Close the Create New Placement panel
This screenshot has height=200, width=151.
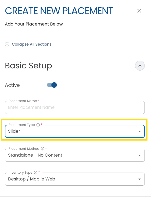tap(139, 11)
